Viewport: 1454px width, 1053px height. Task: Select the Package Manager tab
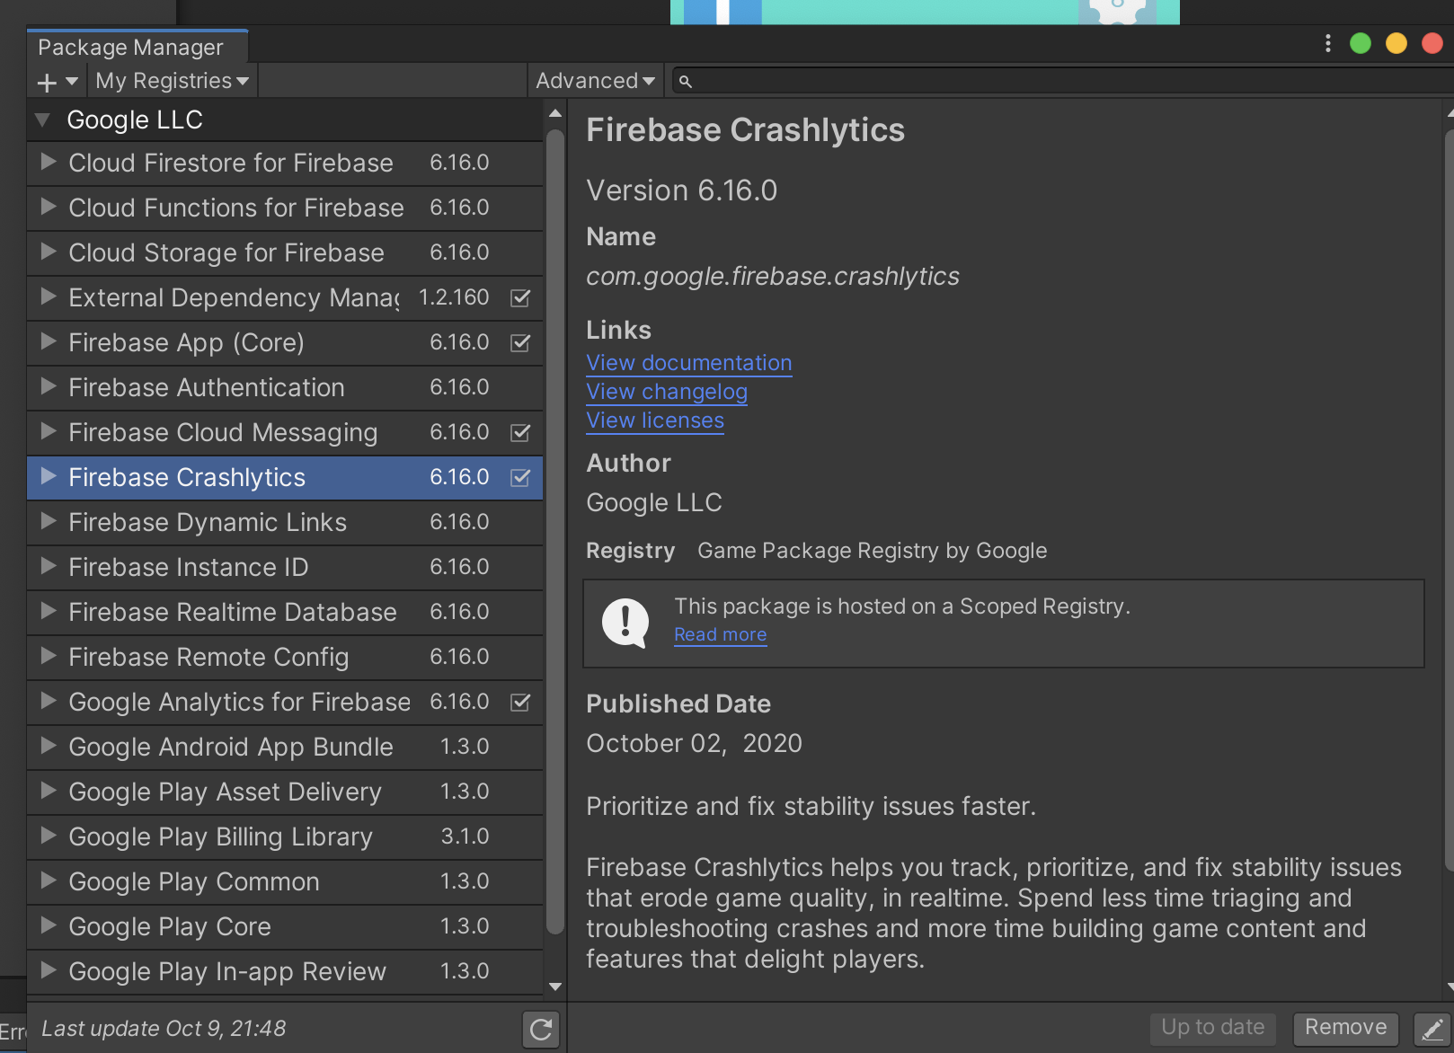click(131, 47)
